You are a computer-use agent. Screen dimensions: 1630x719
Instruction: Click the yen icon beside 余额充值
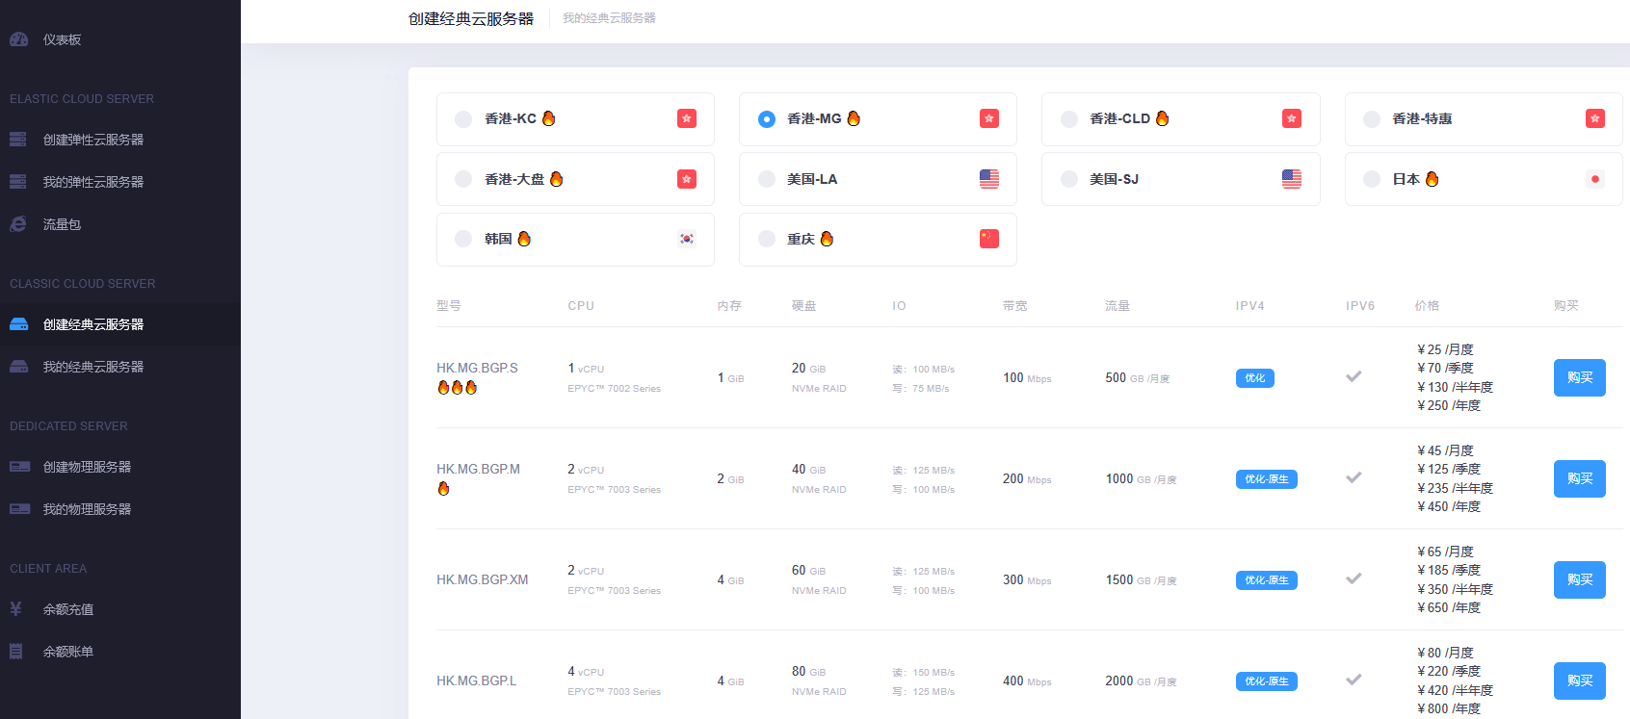(x=15, y=609)
